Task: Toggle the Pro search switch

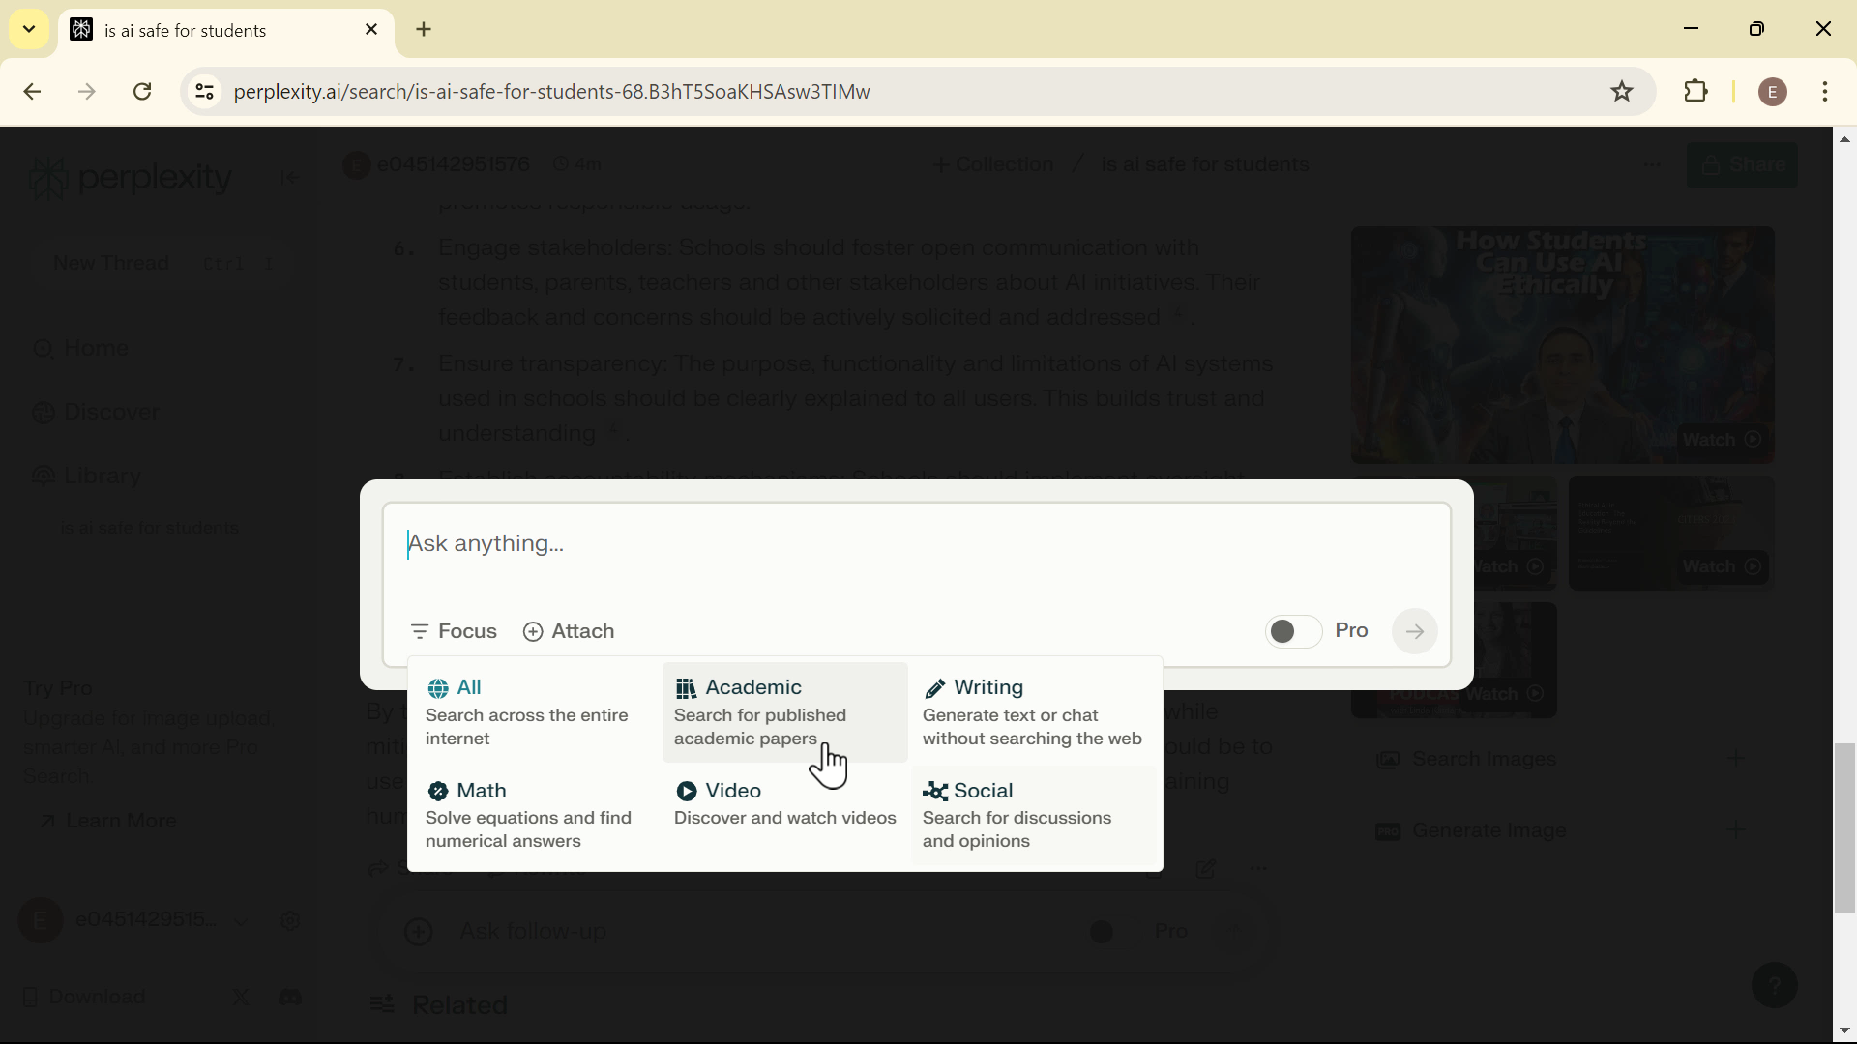Action: 1293,632
